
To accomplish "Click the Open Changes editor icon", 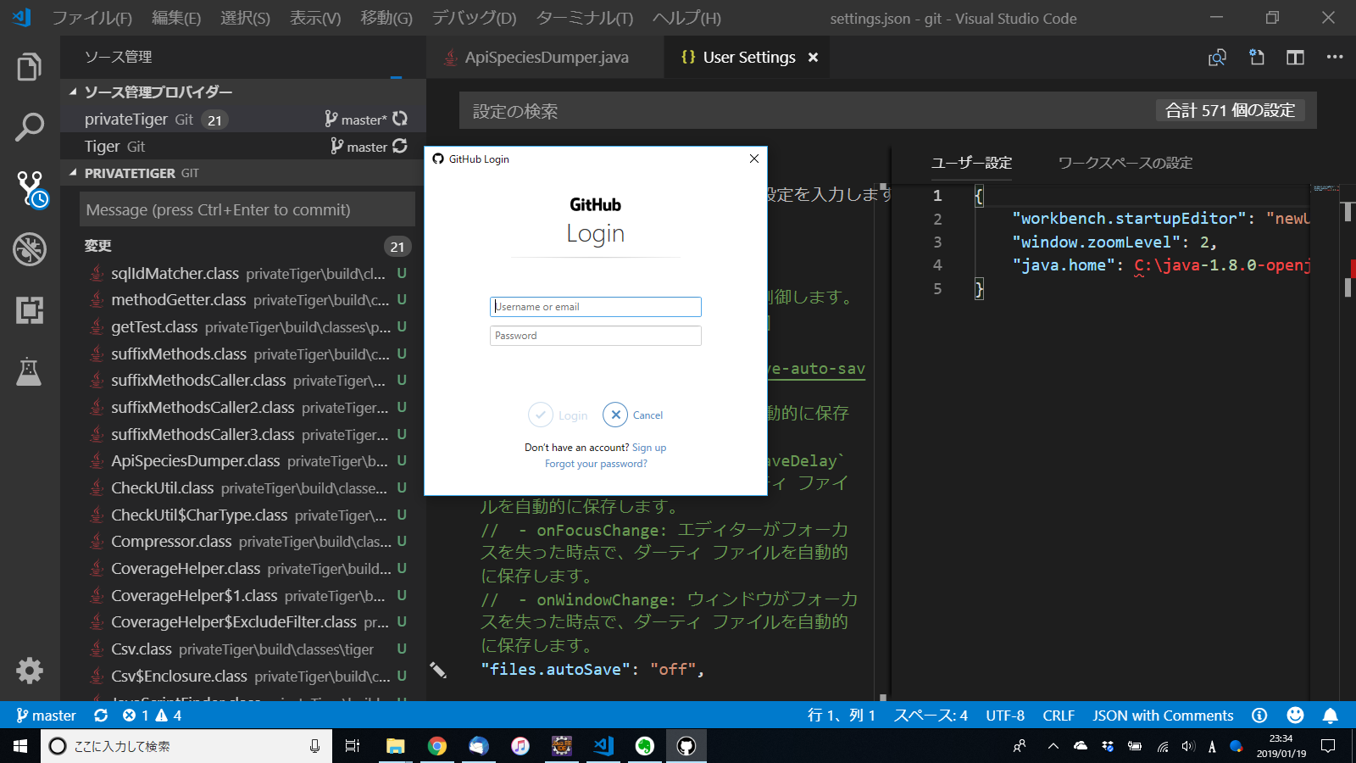I will [1218, 57].
